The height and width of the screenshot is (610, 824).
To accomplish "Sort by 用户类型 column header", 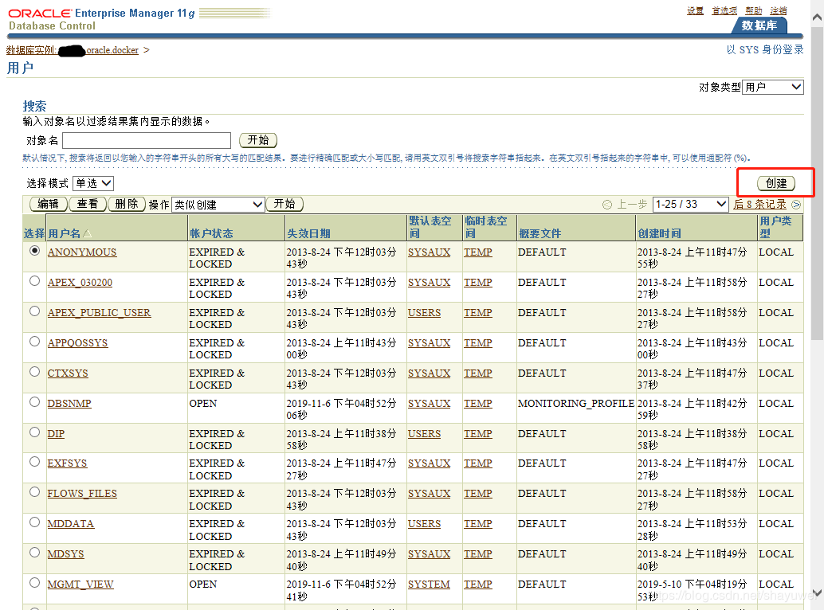I will pyautogui.click(x=775, y=227).
